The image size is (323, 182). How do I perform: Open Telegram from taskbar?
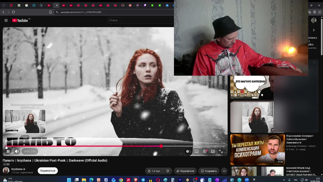[x=143, y=180]
